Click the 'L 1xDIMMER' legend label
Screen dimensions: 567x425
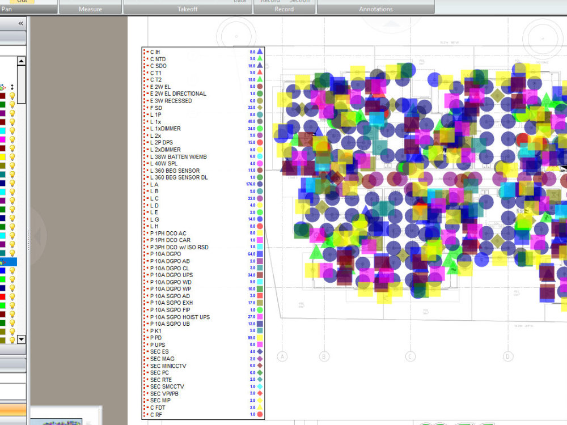click(x=166, y=129)
